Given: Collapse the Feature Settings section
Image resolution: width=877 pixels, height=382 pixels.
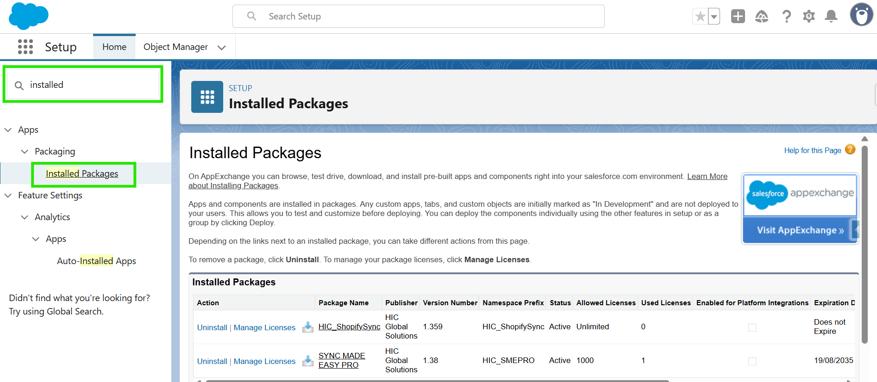Looking at the screenshot, I should point(8,196).
